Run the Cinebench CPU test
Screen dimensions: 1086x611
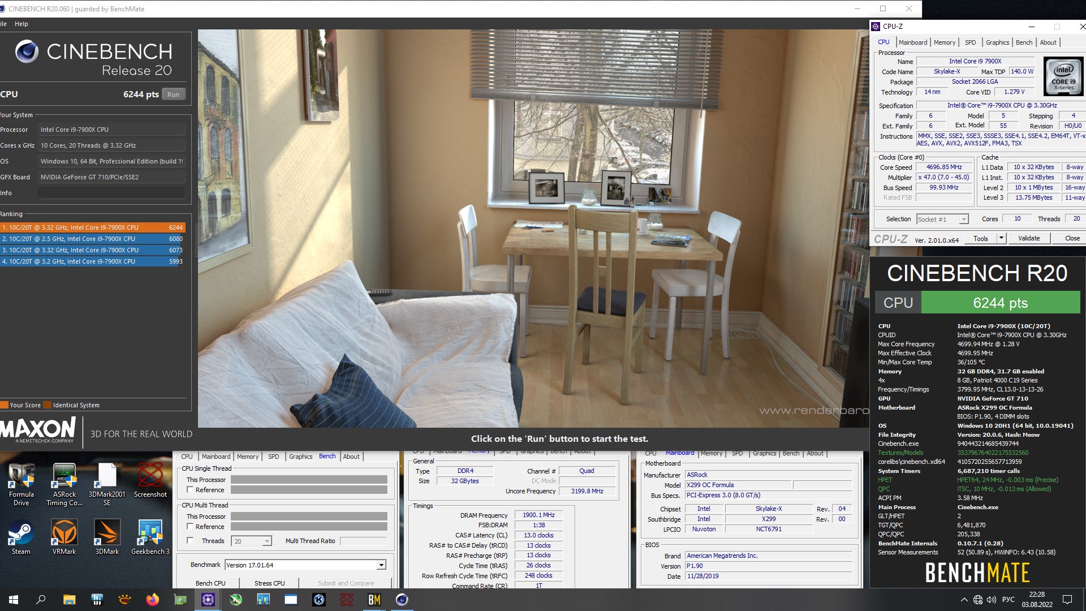[173, 94]
